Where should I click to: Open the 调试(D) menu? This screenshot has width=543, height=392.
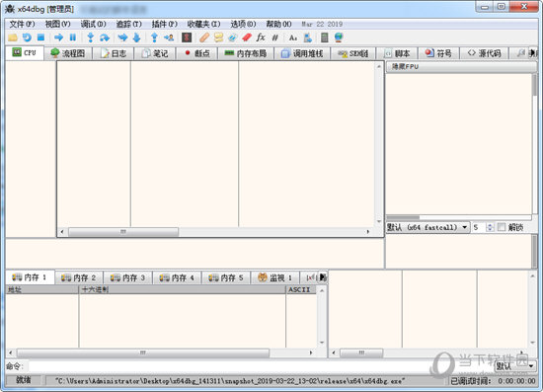[93, 24]
